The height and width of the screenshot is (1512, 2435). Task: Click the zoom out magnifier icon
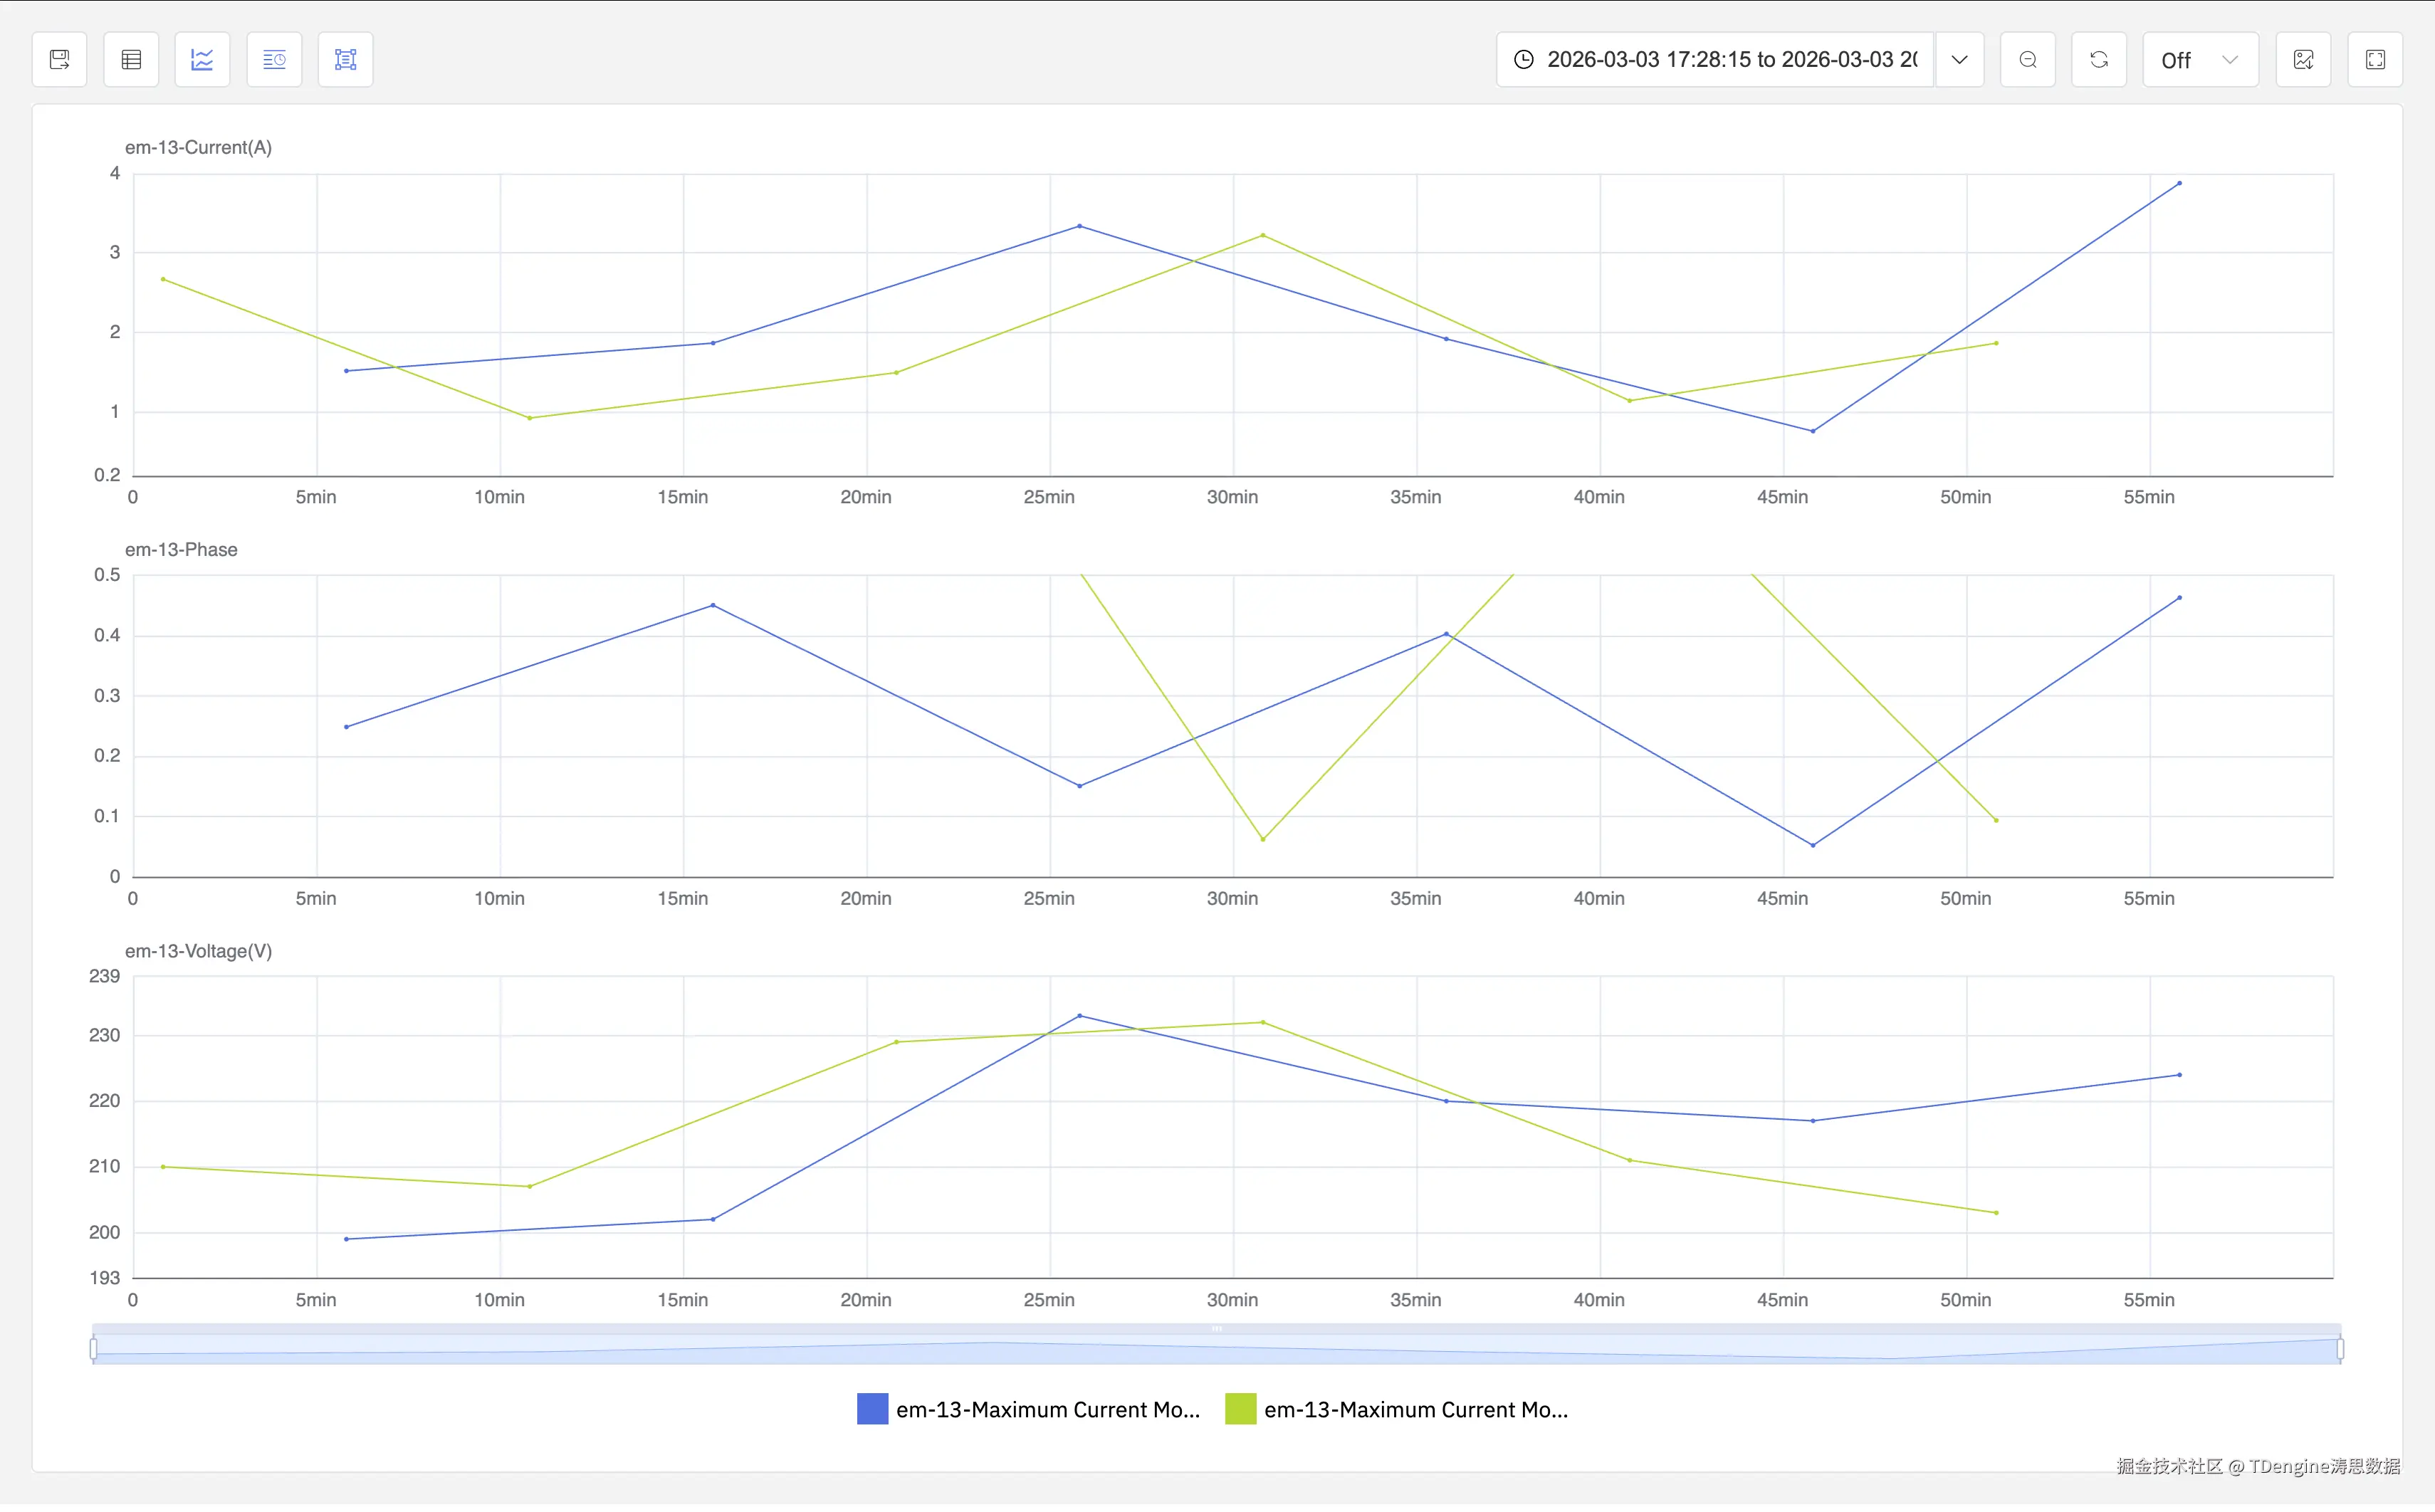(x=2028, y=59)
